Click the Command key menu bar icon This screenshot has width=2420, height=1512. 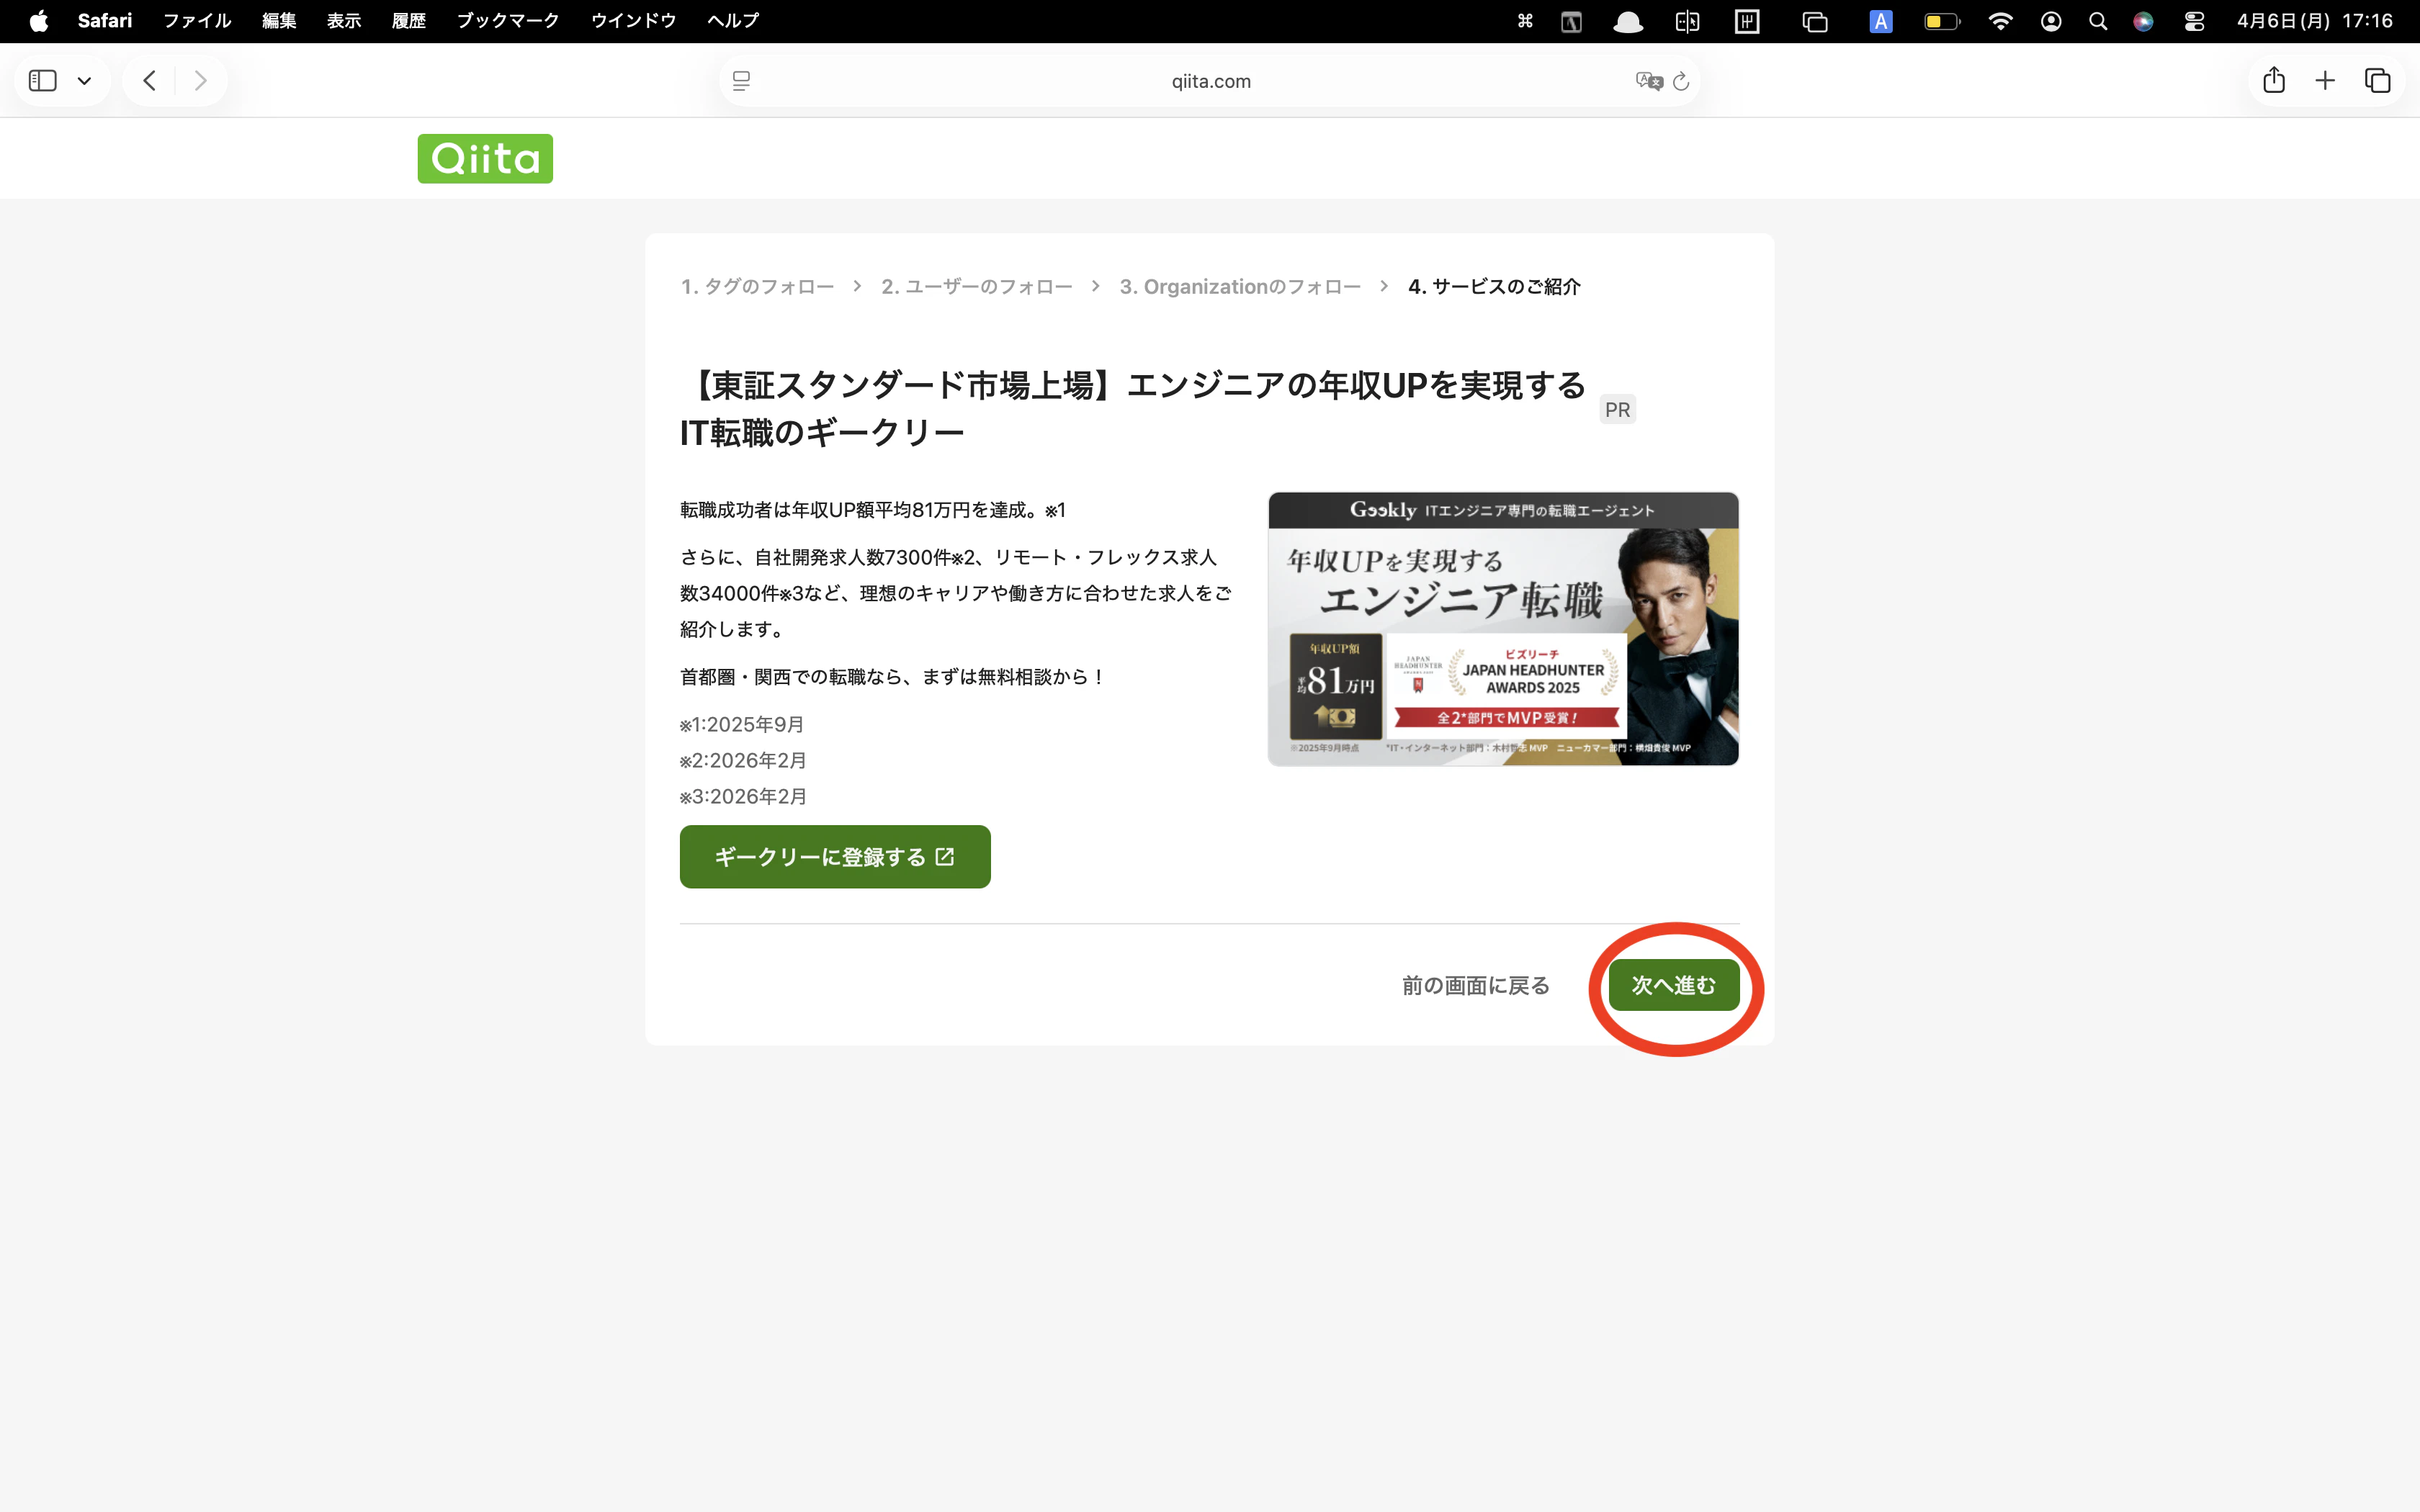point(1525,21)
